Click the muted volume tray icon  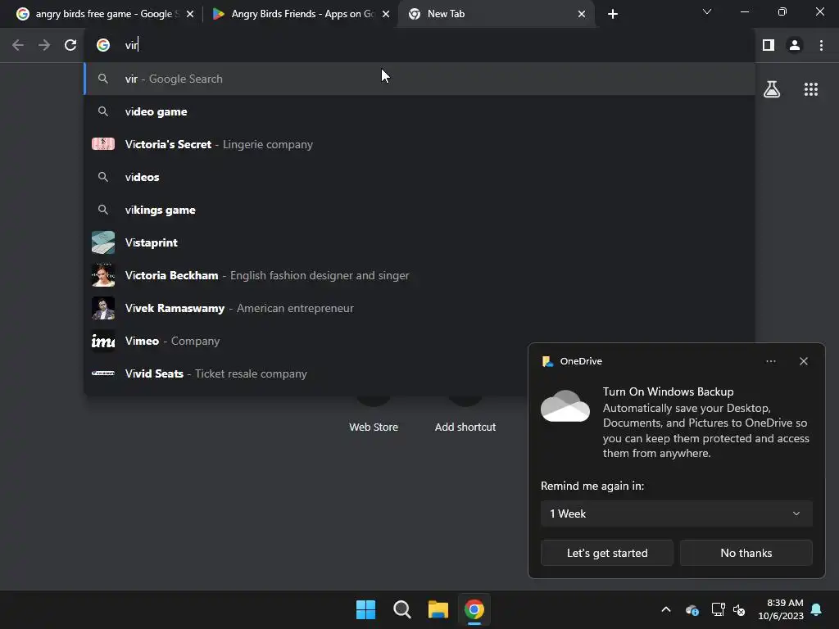739,609
